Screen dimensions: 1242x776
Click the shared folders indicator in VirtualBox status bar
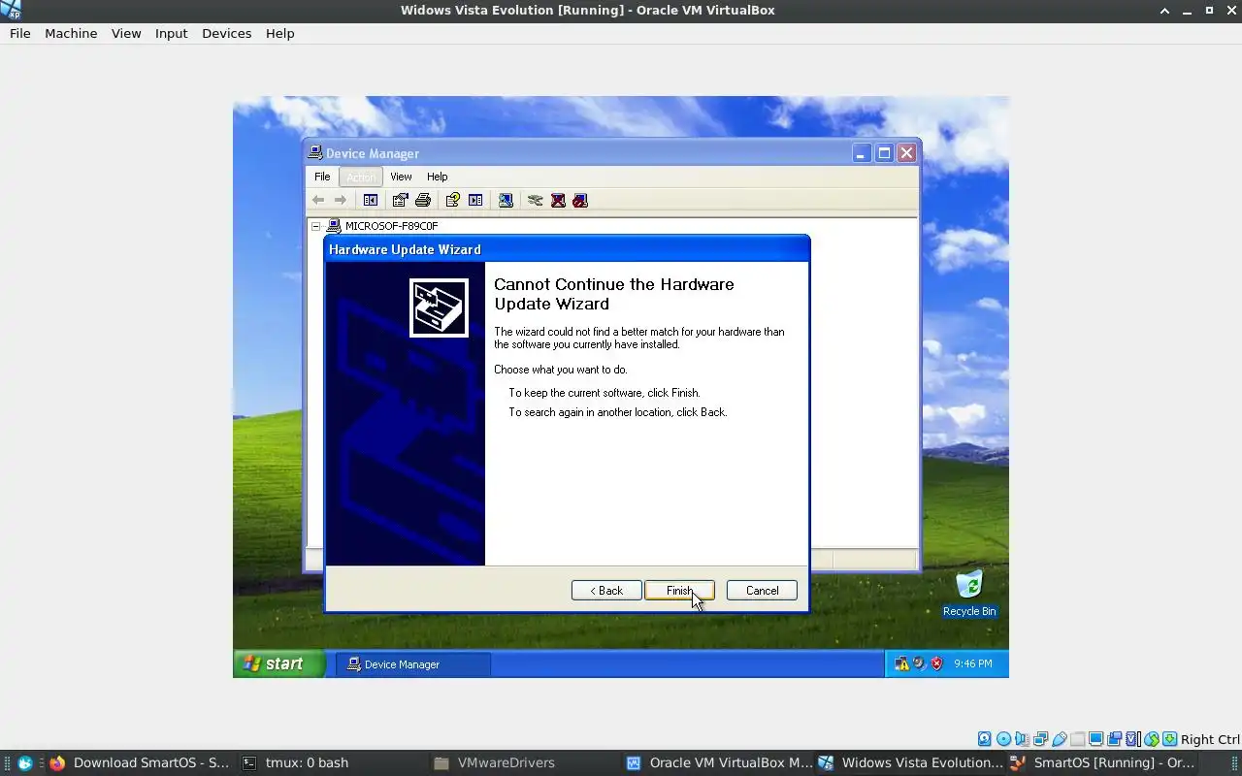pyautogui.click(x=1078, y=739)
